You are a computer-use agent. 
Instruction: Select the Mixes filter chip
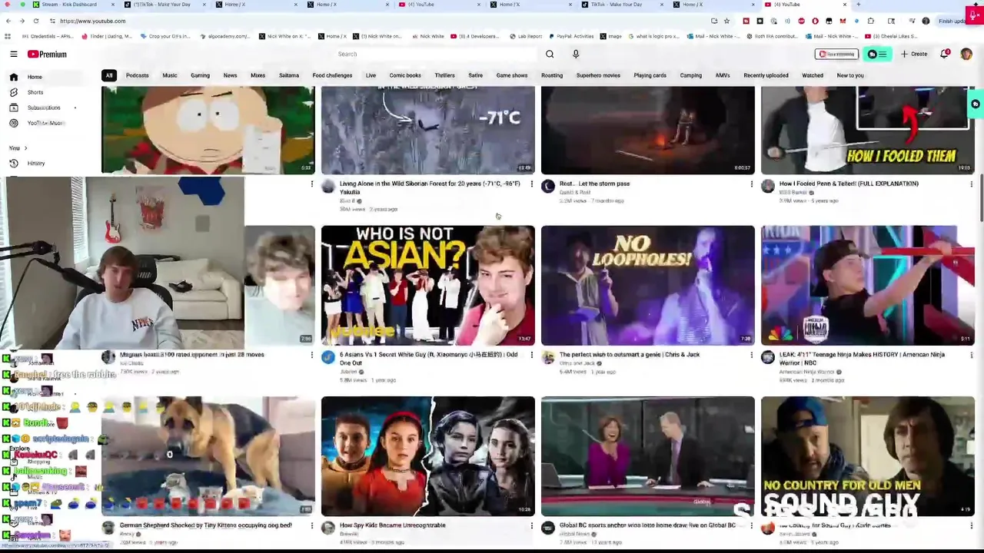point(258,75)
